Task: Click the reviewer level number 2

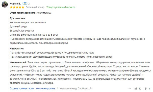Action: (x=29, y=4)
